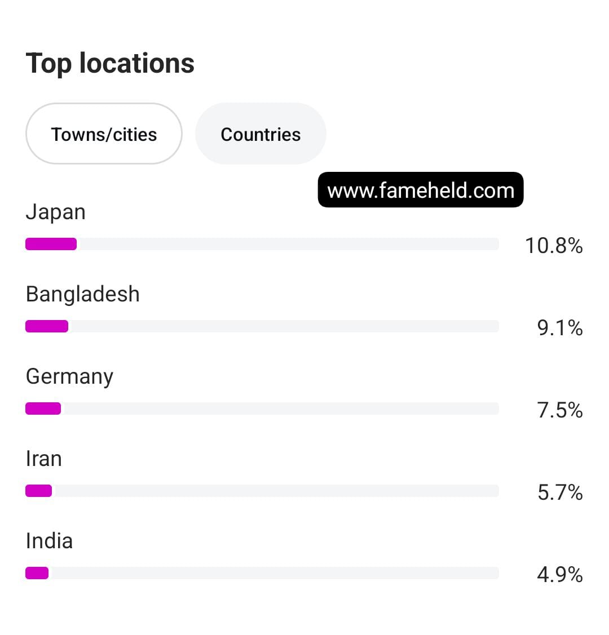Image resolution: width=609 pixels, height=635 pixels.
Task: Pick the India country label
Action: click(50, 541)
